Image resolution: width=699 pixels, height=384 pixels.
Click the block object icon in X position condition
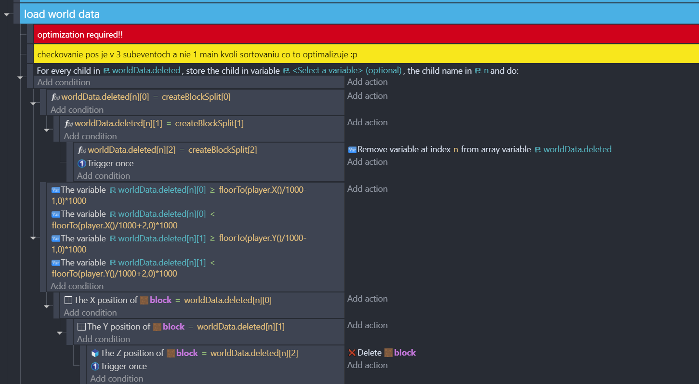[144, 300]
